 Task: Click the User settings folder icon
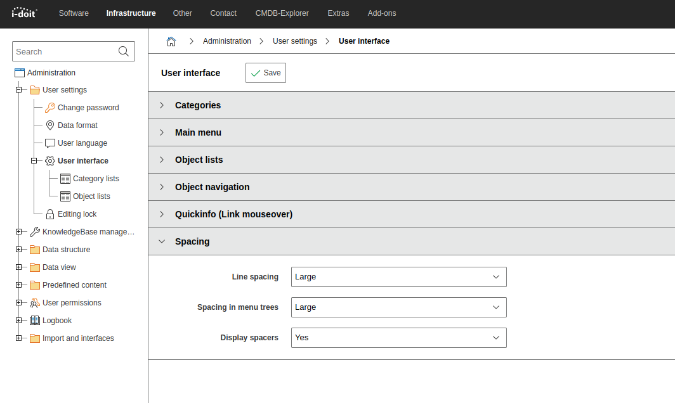tap(35, 90)
